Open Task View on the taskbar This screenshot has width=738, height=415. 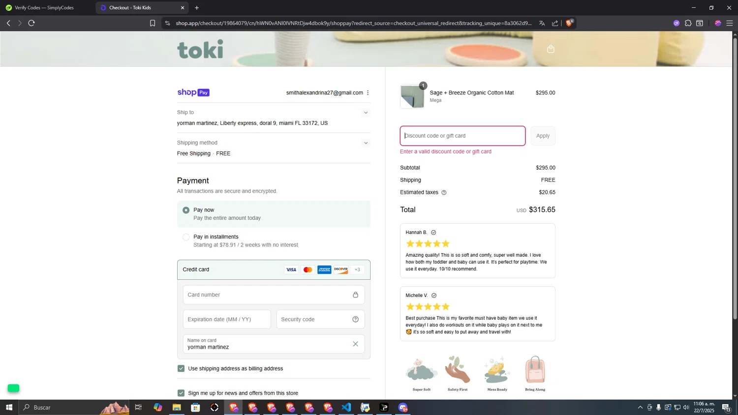click(138, 407)
